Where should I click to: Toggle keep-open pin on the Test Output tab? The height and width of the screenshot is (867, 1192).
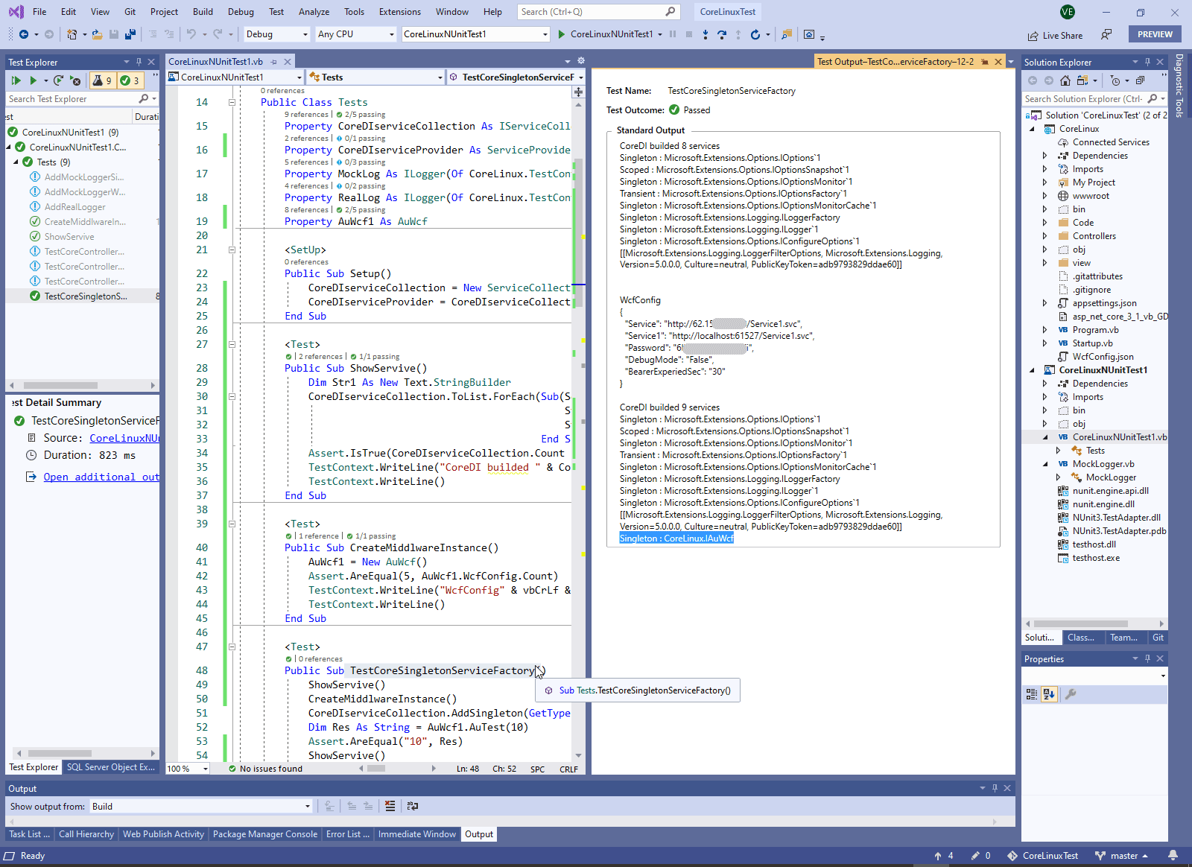click(984, 62)
